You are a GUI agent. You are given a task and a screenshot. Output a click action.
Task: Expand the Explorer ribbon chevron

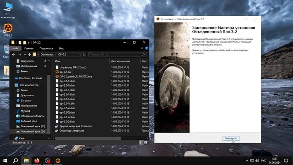pos(142,48)
